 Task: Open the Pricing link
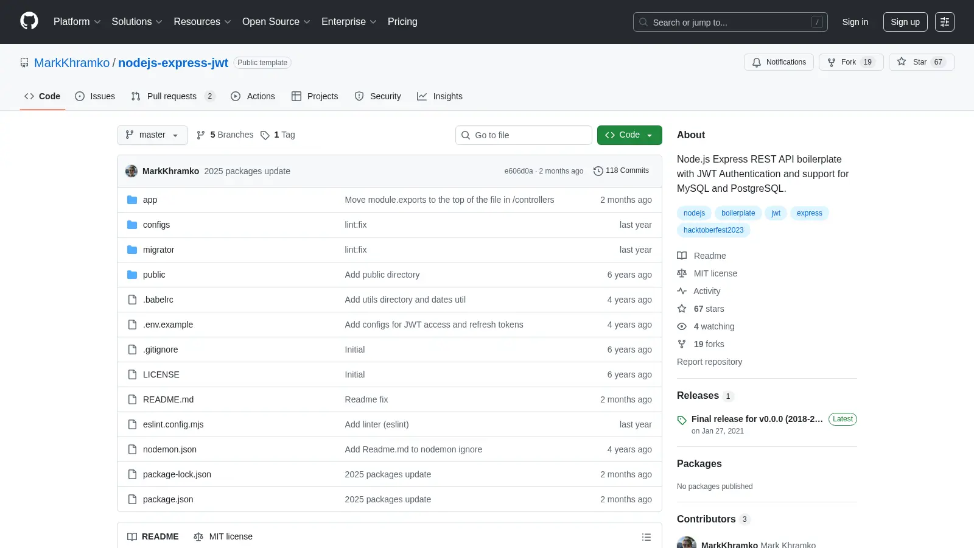(402, 22)
